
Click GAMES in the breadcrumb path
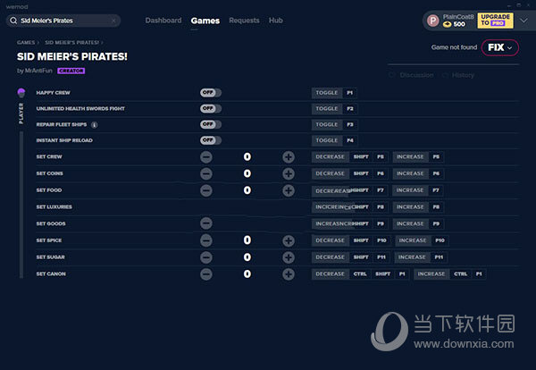pos(26,42)
